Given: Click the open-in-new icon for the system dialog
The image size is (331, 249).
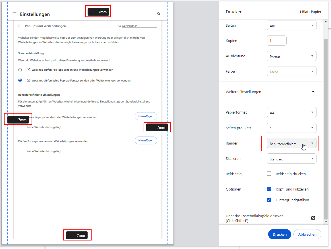Looking at the screenshot, I should pyautogui.click(x=313, y=218).
